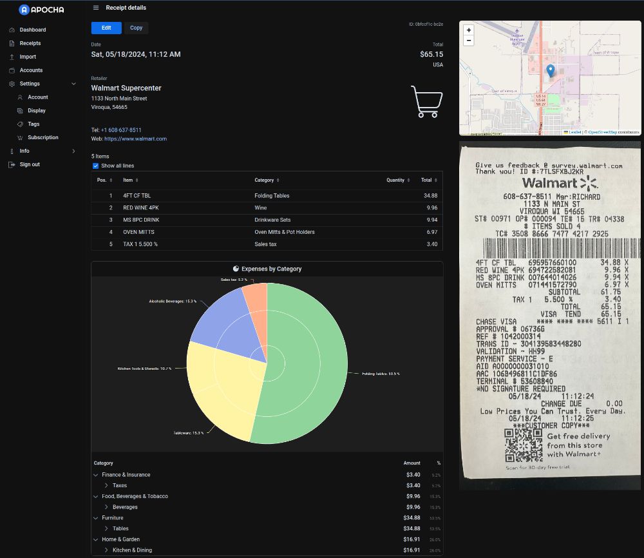This screenshot has height=558, width=644.
Task: Collapse the Finance & Insurance category
Action: [96, 475]
